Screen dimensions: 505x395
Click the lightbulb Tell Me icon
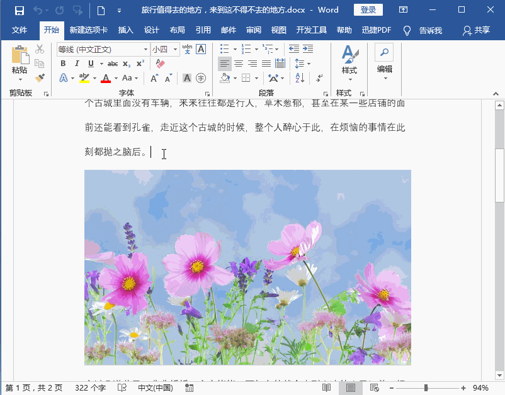(407, 30)
